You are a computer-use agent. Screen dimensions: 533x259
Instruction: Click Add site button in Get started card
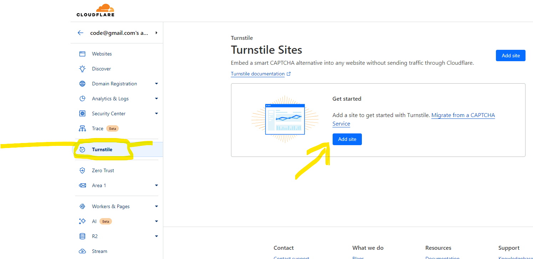coord(347,139)
